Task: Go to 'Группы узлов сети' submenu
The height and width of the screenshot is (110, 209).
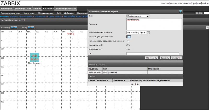Action: (10, 13)
